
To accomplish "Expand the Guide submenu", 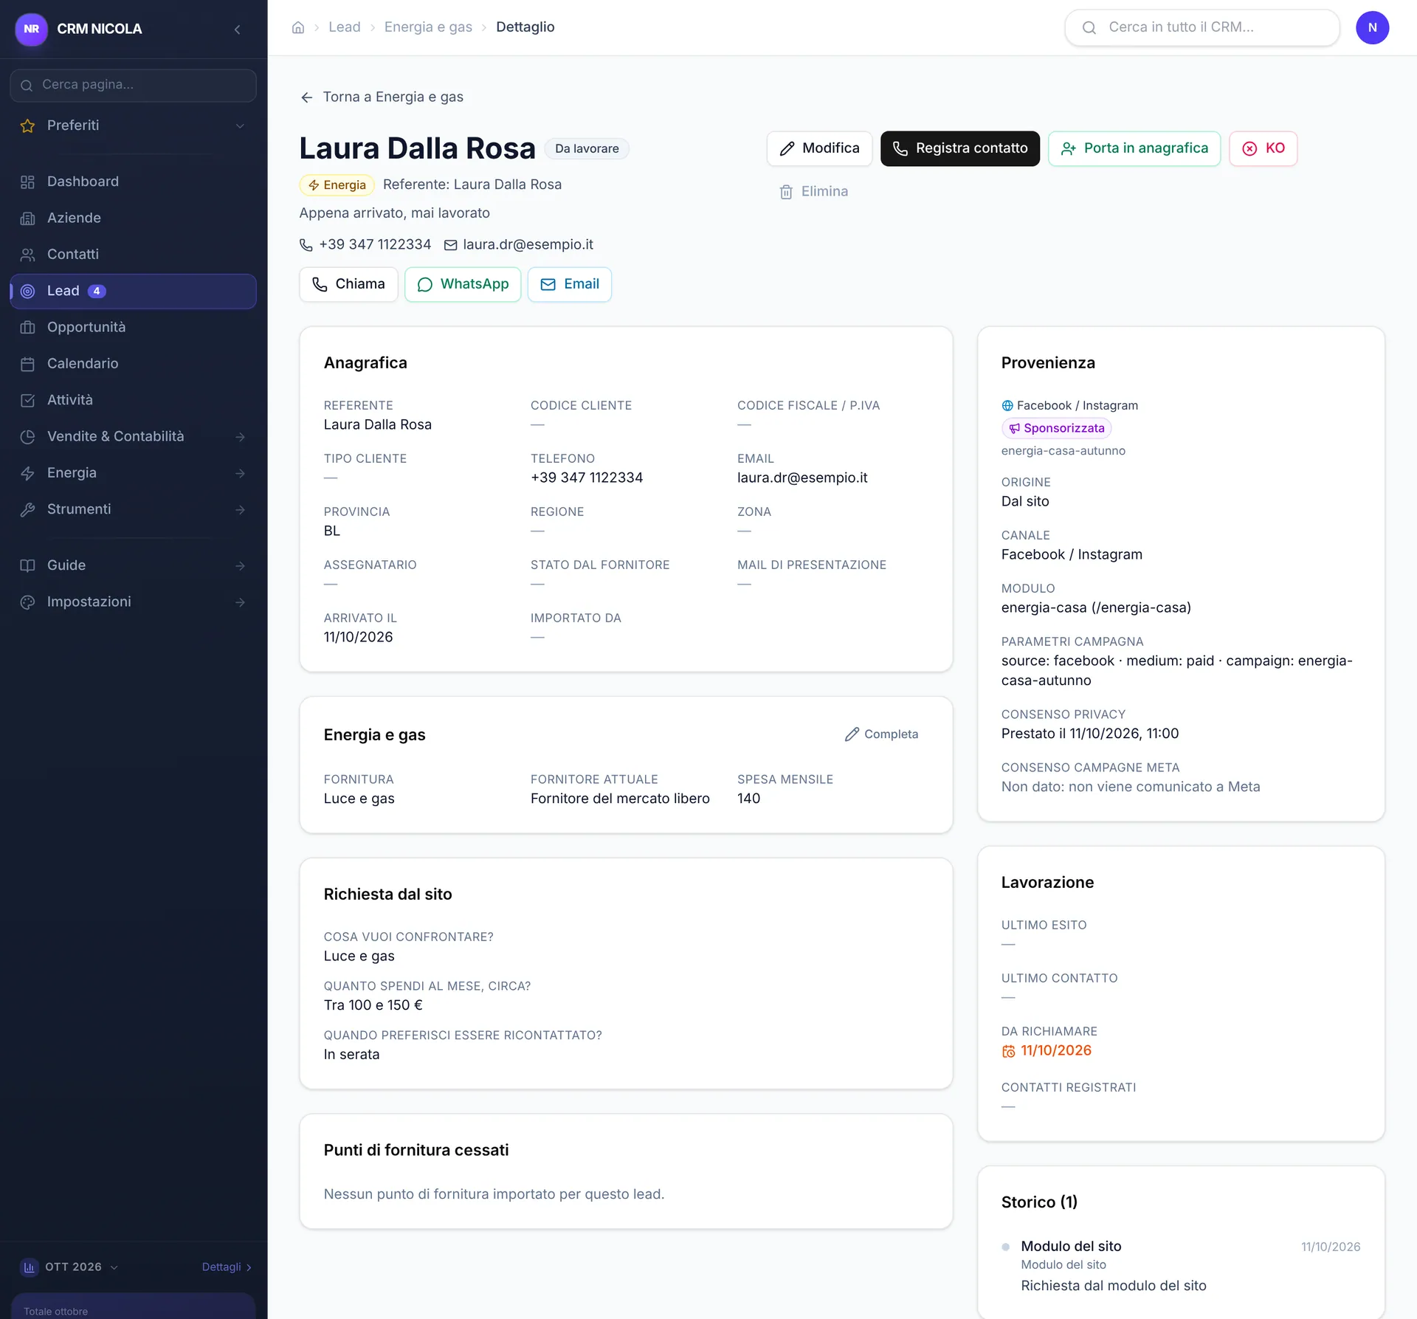I will click(x=134, y=565).
